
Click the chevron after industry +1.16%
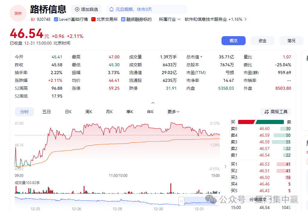pyautogui.click(x=245, y=20)
